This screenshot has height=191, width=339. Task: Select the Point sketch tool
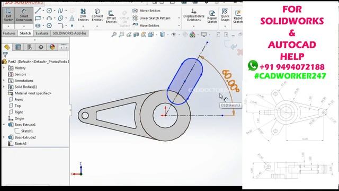pyautogui.click(x=72, y=25)
